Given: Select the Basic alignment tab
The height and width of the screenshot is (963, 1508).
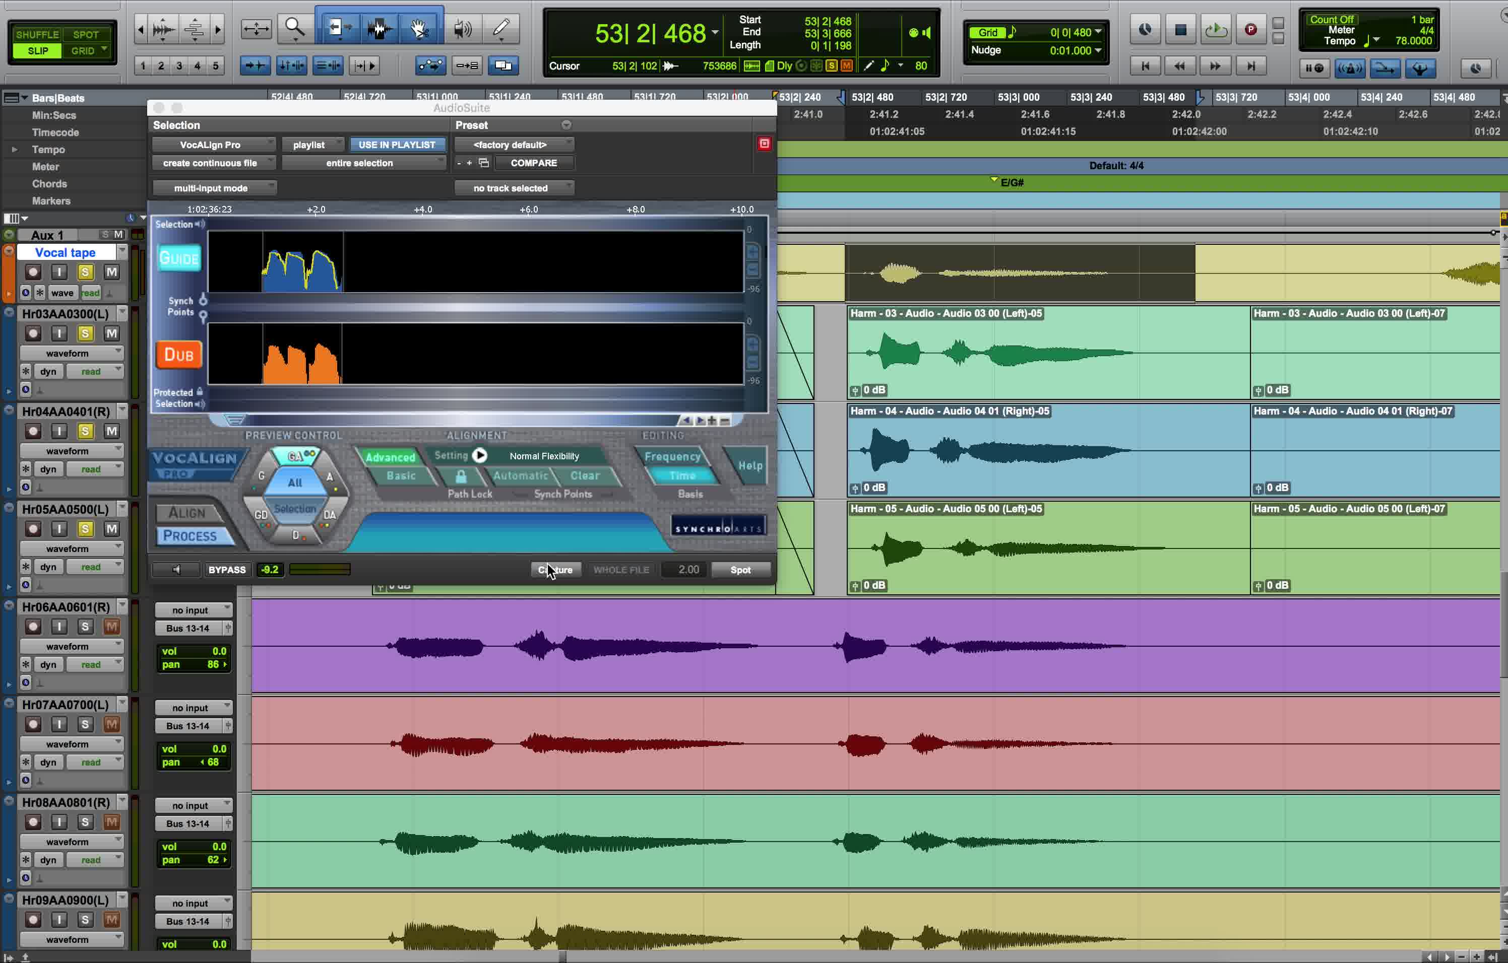Looking at the screenshot, I should [x=401, y=475].
